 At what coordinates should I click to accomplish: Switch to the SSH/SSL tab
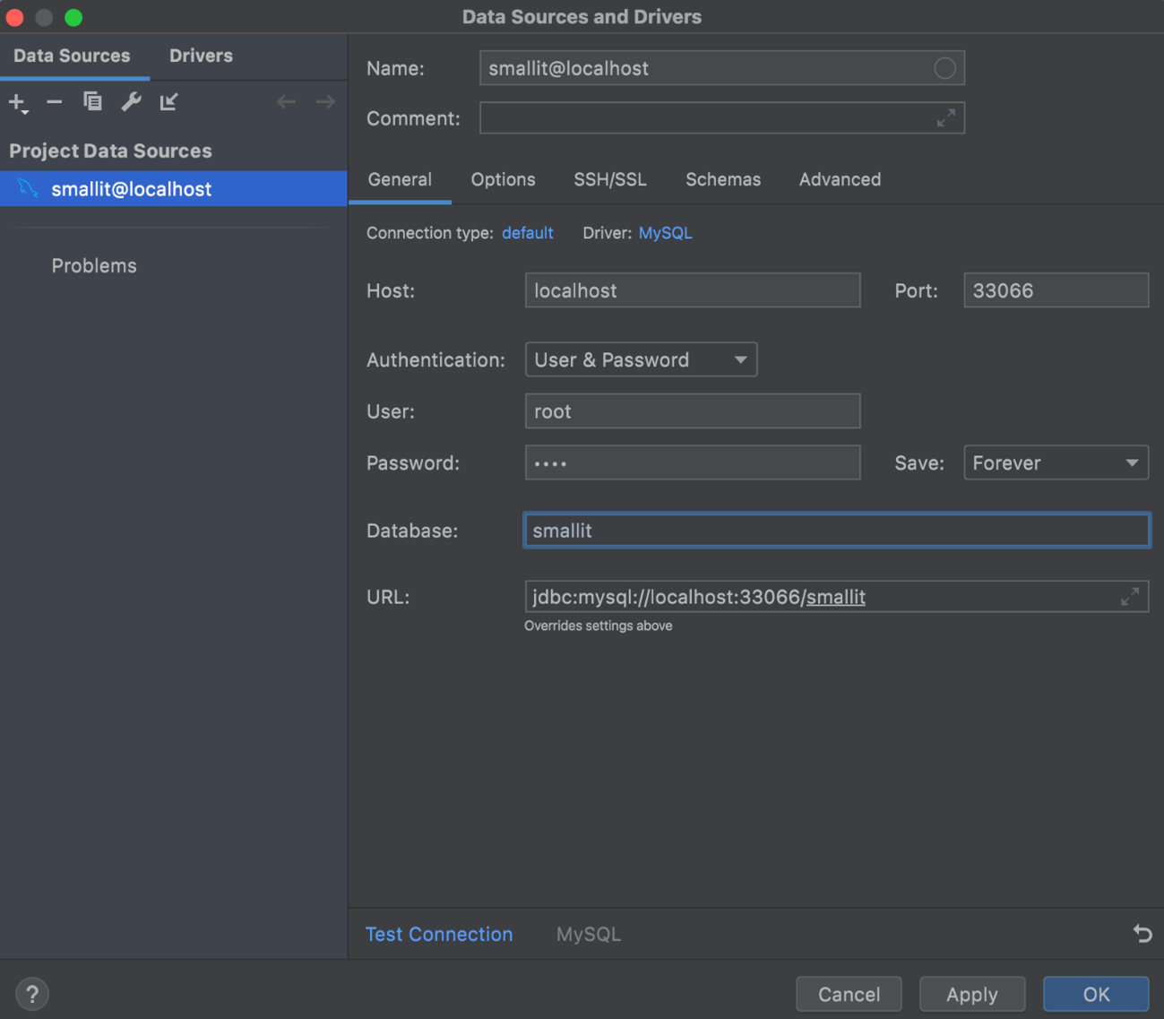tap(609, 179)
